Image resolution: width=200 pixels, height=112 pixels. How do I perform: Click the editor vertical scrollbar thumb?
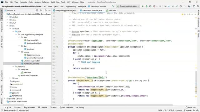click(196, 83)
